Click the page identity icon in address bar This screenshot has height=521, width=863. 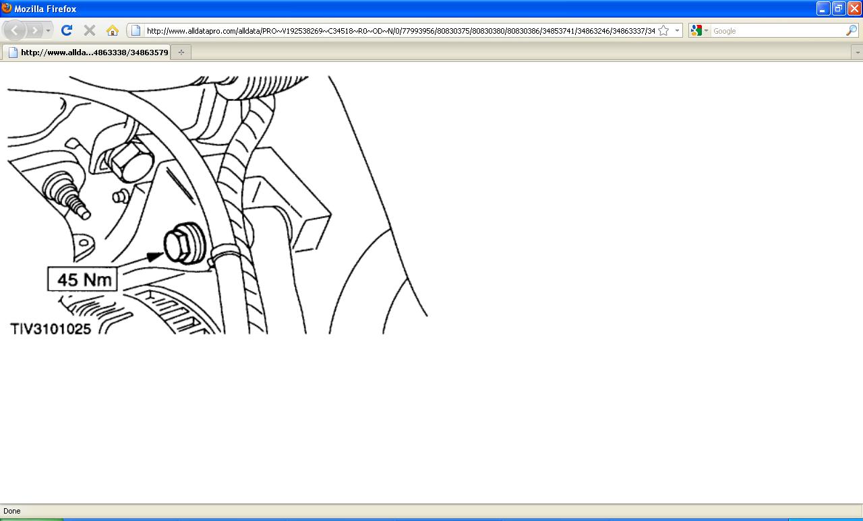tap(136, 31)
